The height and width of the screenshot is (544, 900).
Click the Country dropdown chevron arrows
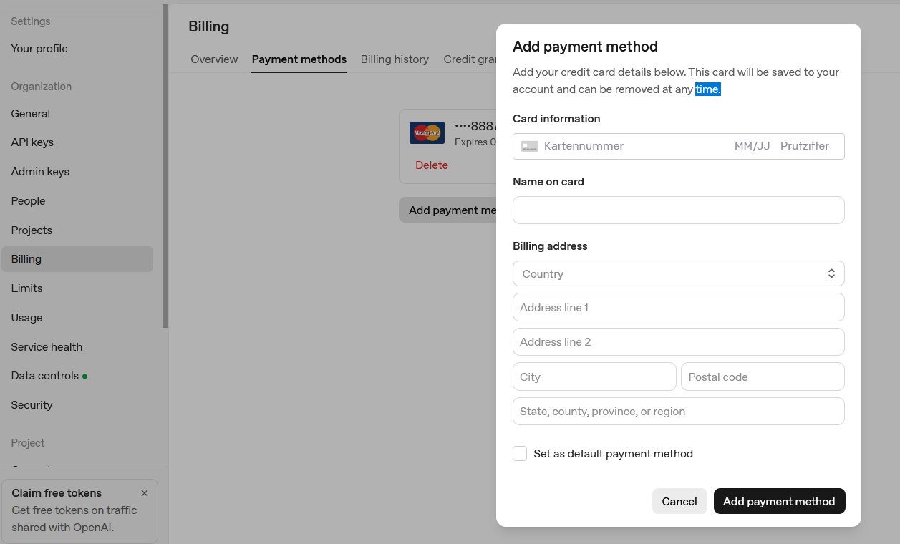[x=831, y=273]
